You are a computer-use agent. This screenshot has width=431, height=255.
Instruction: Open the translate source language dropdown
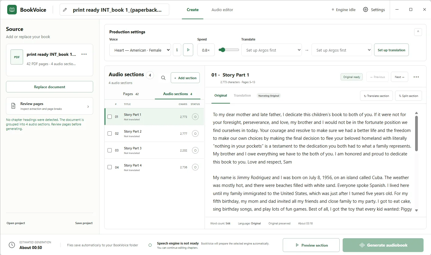271,50
